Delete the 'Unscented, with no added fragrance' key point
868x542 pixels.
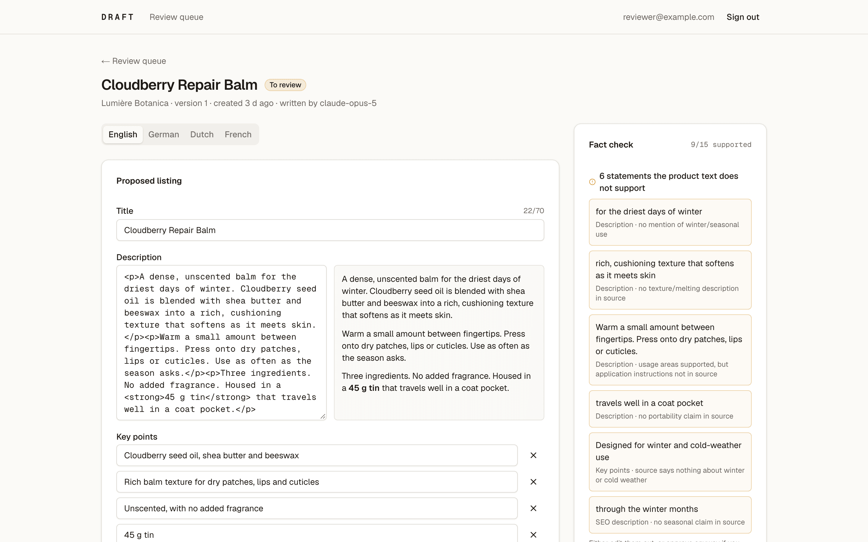[x=533, y=508]
